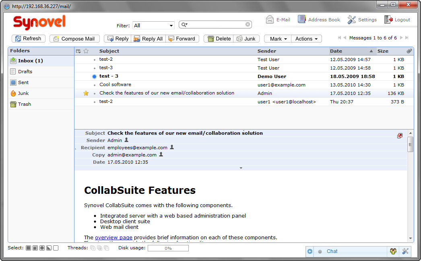Open the Junk folder
The width and height of the screenshot is (421, 261).
click(23, 93)
